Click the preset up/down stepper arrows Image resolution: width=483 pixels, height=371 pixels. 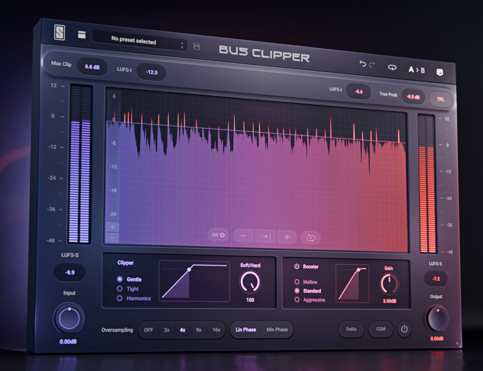click(182, 45)
